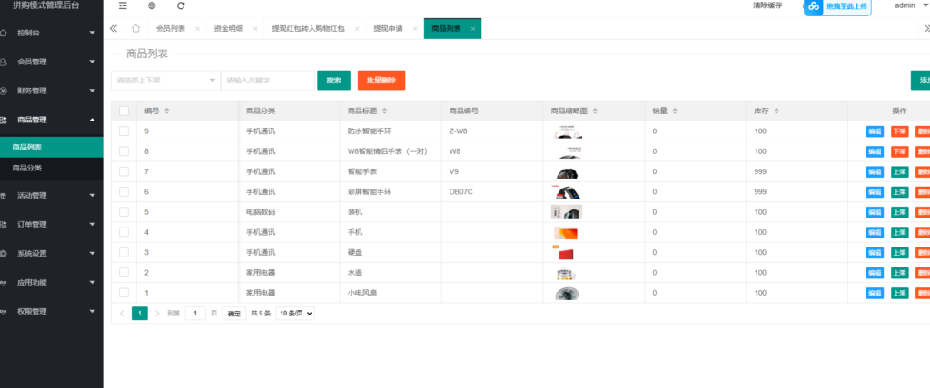Sort by 商品标题 column arrows
930x388 pixels.
384,111
